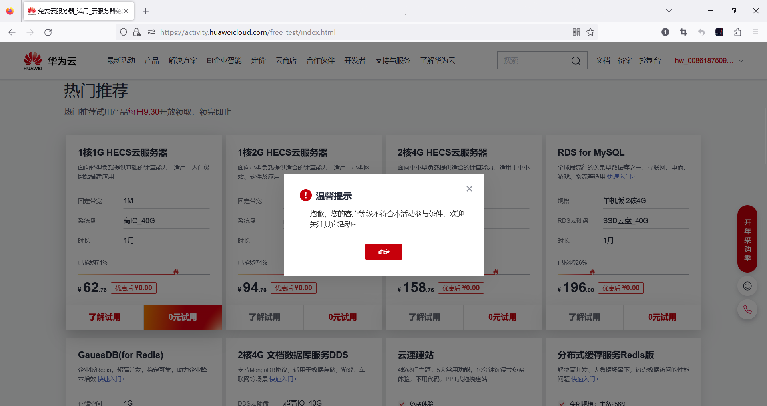Click the phone hotline floating icon
Screen dimensions: 767x406
pos(747,309)
